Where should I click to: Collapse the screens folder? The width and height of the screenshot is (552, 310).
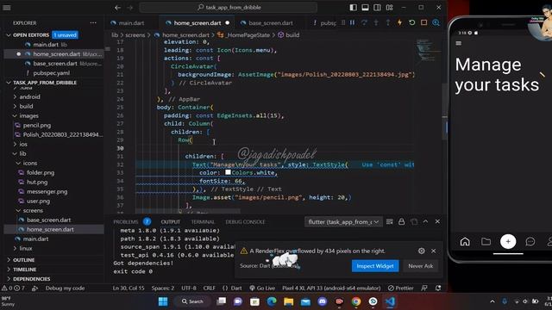pyautogui.click(x=33, y=210)
